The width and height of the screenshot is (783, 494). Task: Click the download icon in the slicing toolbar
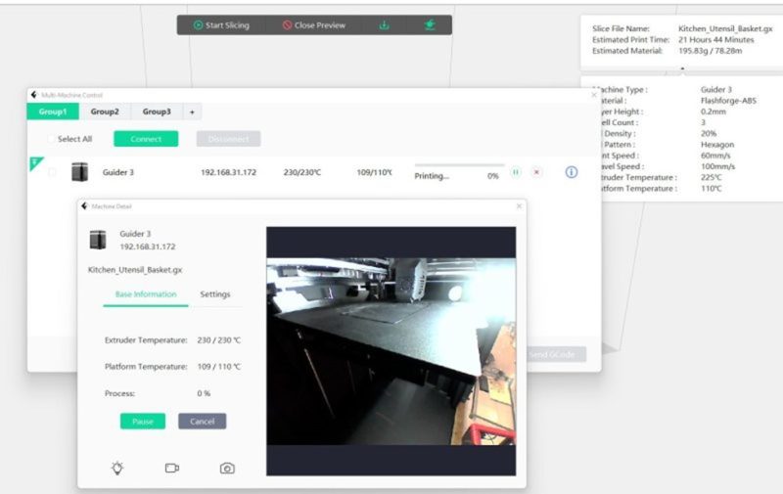384,25
